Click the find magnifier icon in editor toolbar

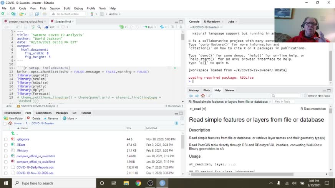(x=39, y=27)
